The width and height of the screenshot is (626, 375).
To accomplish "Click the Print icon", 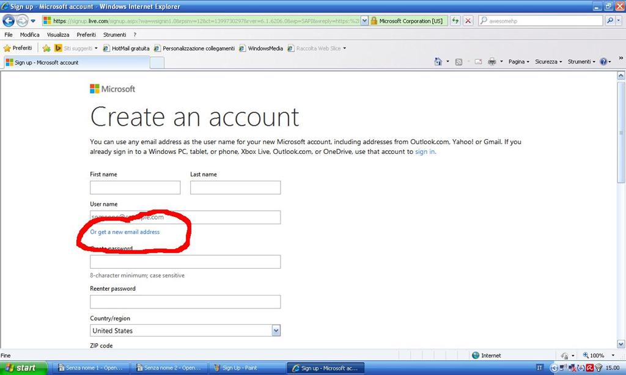I will pyautogui.click(x=492, y=62).
